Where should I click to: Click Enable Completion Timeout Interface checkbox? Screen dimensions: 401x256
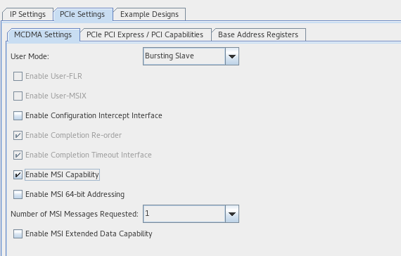pyautogui.click(x=18, y=155)
